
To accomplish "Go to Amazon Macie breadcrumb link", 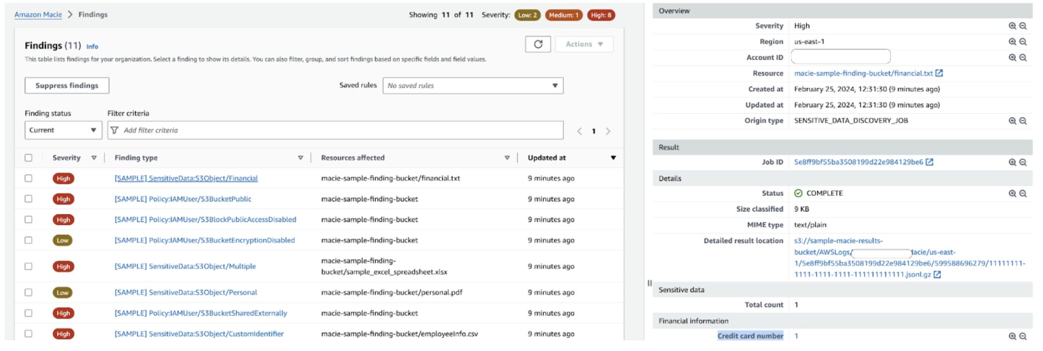I will pos(38,14).
